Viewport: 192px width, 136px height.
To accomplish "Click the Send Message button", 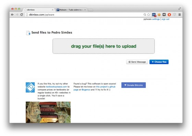I will (x=137, y=62).
